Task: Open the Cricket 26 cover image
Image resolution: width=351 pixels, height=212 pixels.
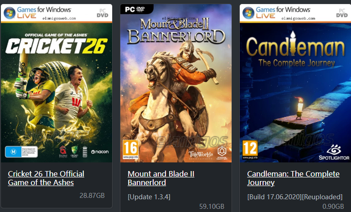Action: pos(57,83)
